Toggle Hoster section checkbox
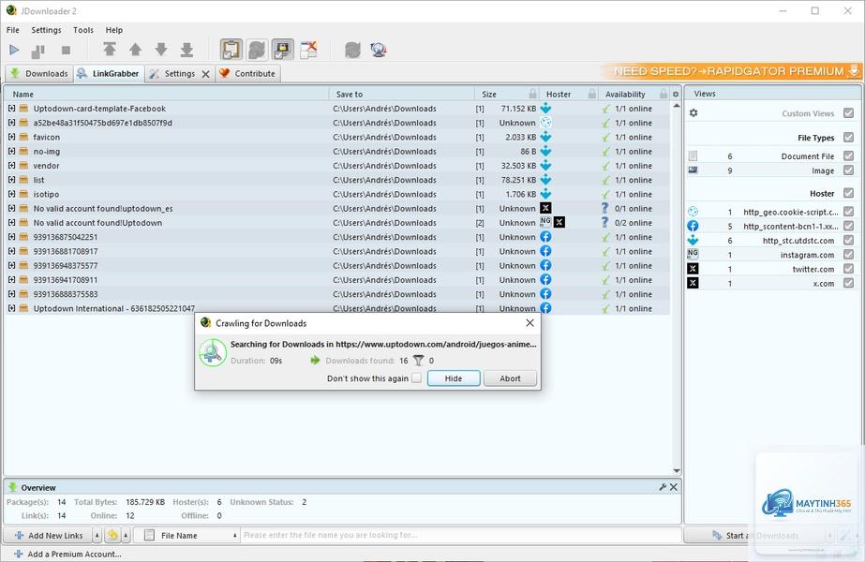The width and height of the screenshot is (865, 562). tap(848, 193)
